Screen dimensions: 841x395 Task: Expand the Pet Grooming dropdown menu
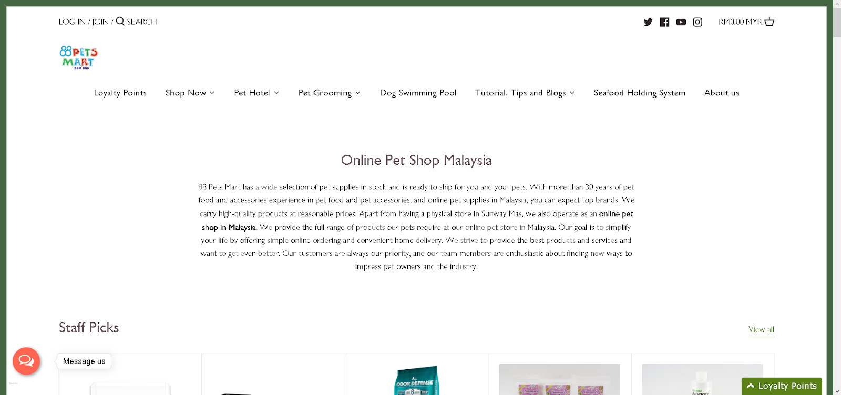pyautogui.click(x=330, y=93)
